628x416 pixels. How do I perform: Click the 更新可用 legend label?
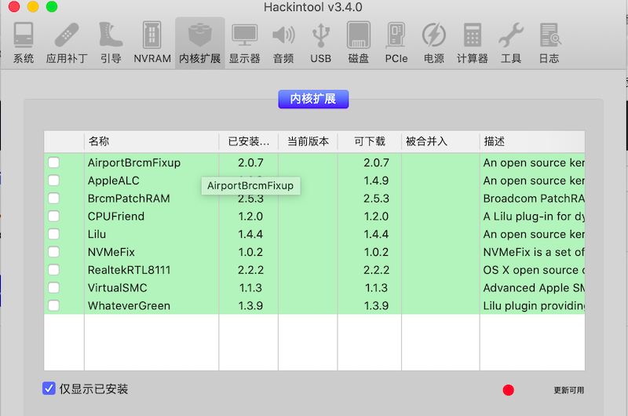point(568,390)
